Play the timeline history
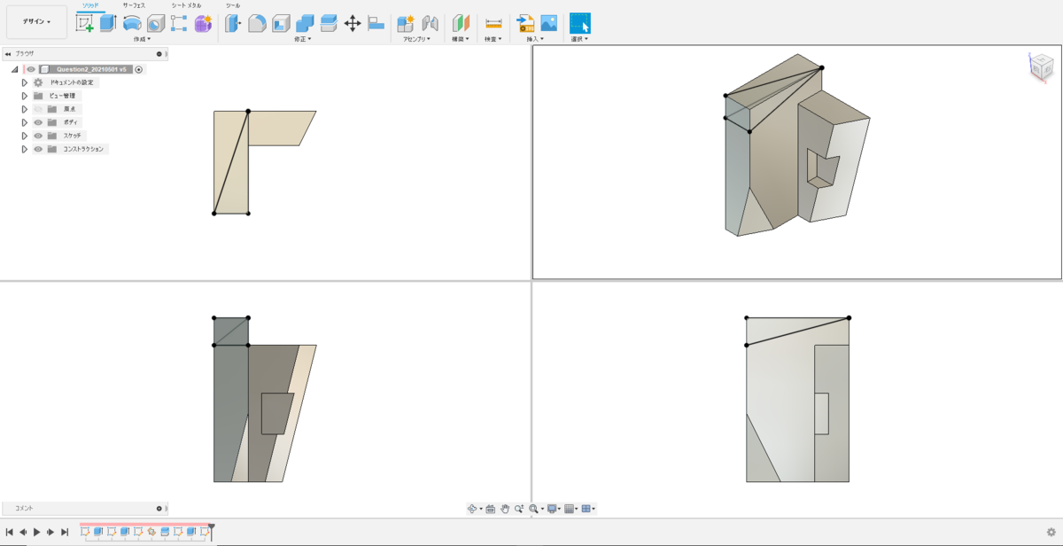The height and width of the screenshot is (546, 1063). (x=36, y=532)
